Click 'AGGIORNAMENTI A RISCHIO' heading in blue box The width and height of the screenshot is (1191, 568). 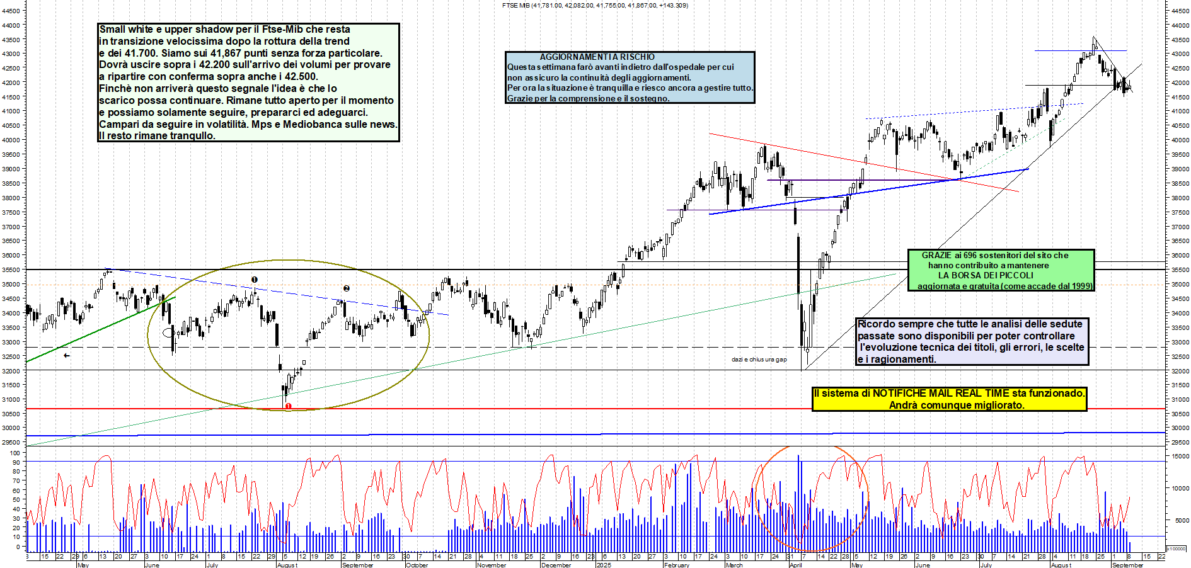point(597,57)
